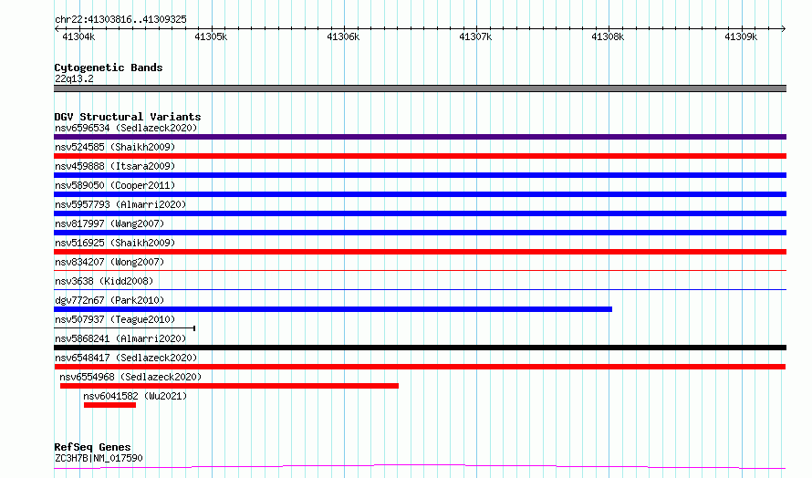Click the nsv524585 (Shaikh2009) label
This screenshot has height=478, width=812.
point(115,147)
